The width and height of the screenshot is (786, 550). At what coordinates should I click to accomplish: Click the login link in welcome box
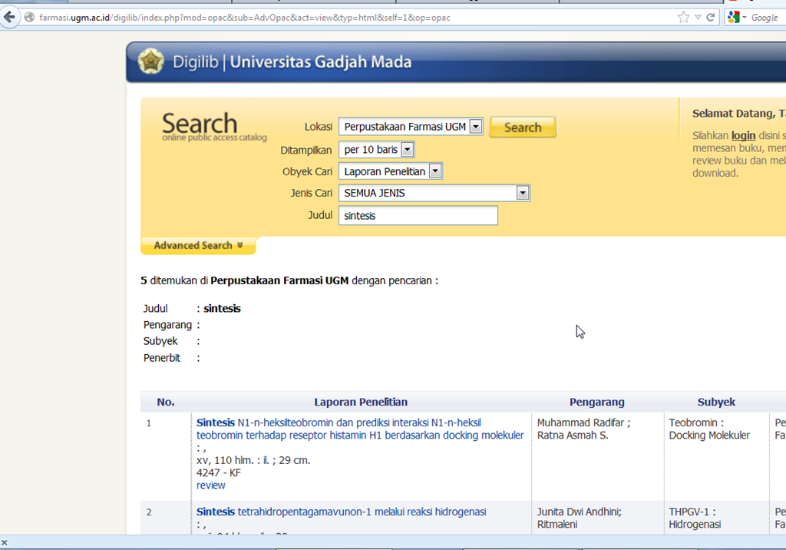tap(743, 135)
